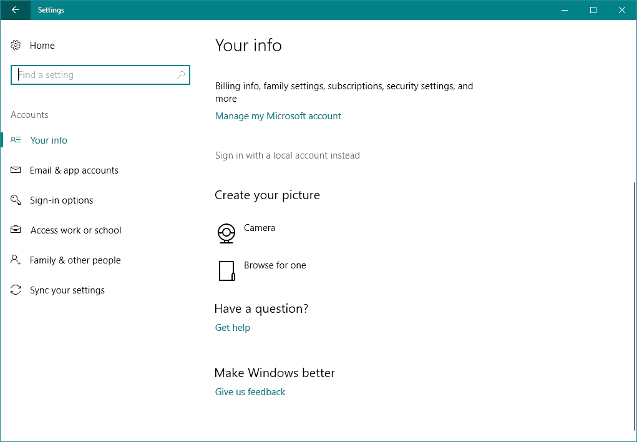Screen dimensions: 637x442
Task: Click Manage my Microsoft account link
Action: [x=278, y=116]
